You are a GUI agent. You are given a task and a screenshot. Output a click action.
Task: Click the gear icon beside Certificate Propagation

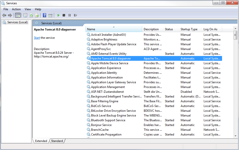89,134
